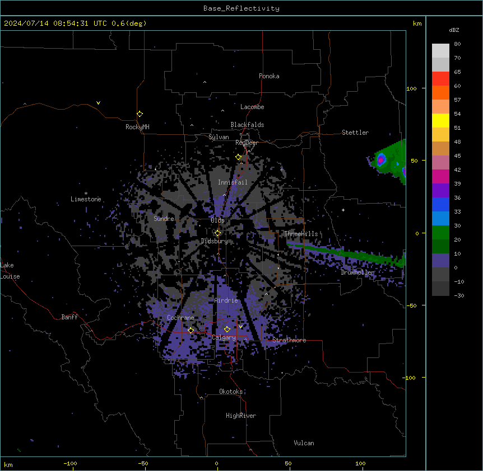Screen dimensions: 483x471
Task: Click the Ponoka city label
Action: 269,76
